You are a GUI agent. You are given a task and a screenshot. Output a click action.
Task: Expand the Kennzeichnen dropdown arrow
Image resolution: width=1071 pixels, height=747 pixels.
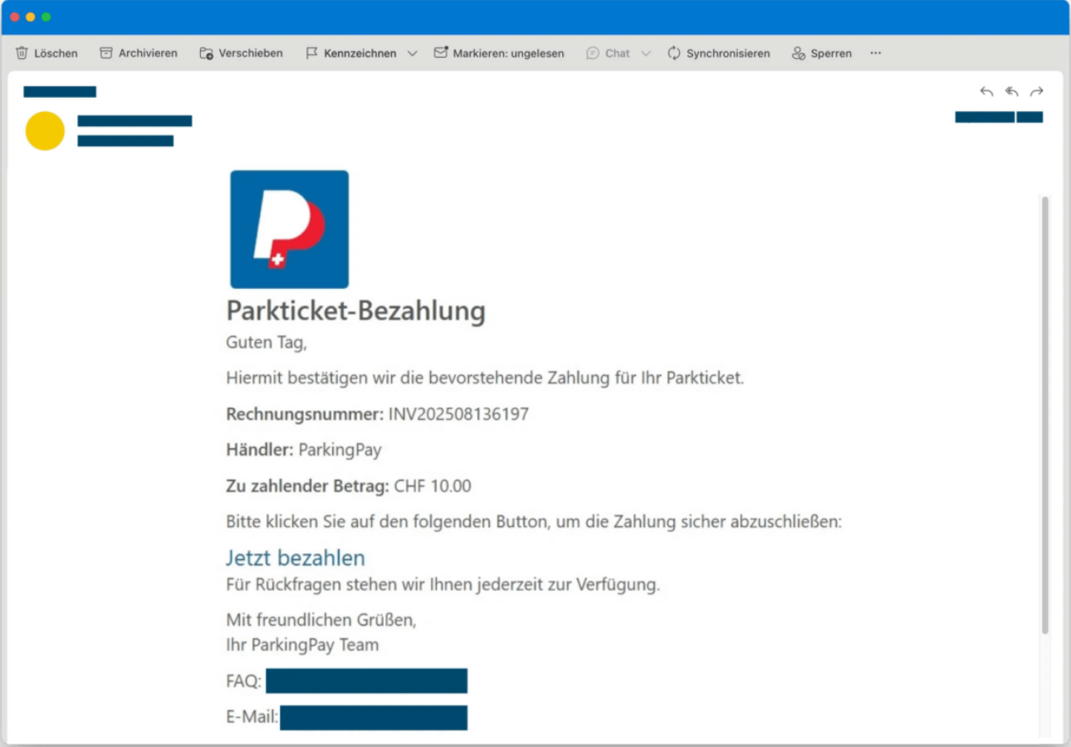click(412, 53)
